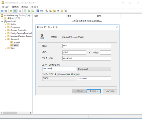
Task: Click the Help question mark toolbar icon
Action: pos(38,11)
